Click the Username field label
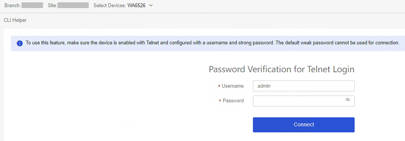This screenshot has width=405, height=141. coord(233,86)
